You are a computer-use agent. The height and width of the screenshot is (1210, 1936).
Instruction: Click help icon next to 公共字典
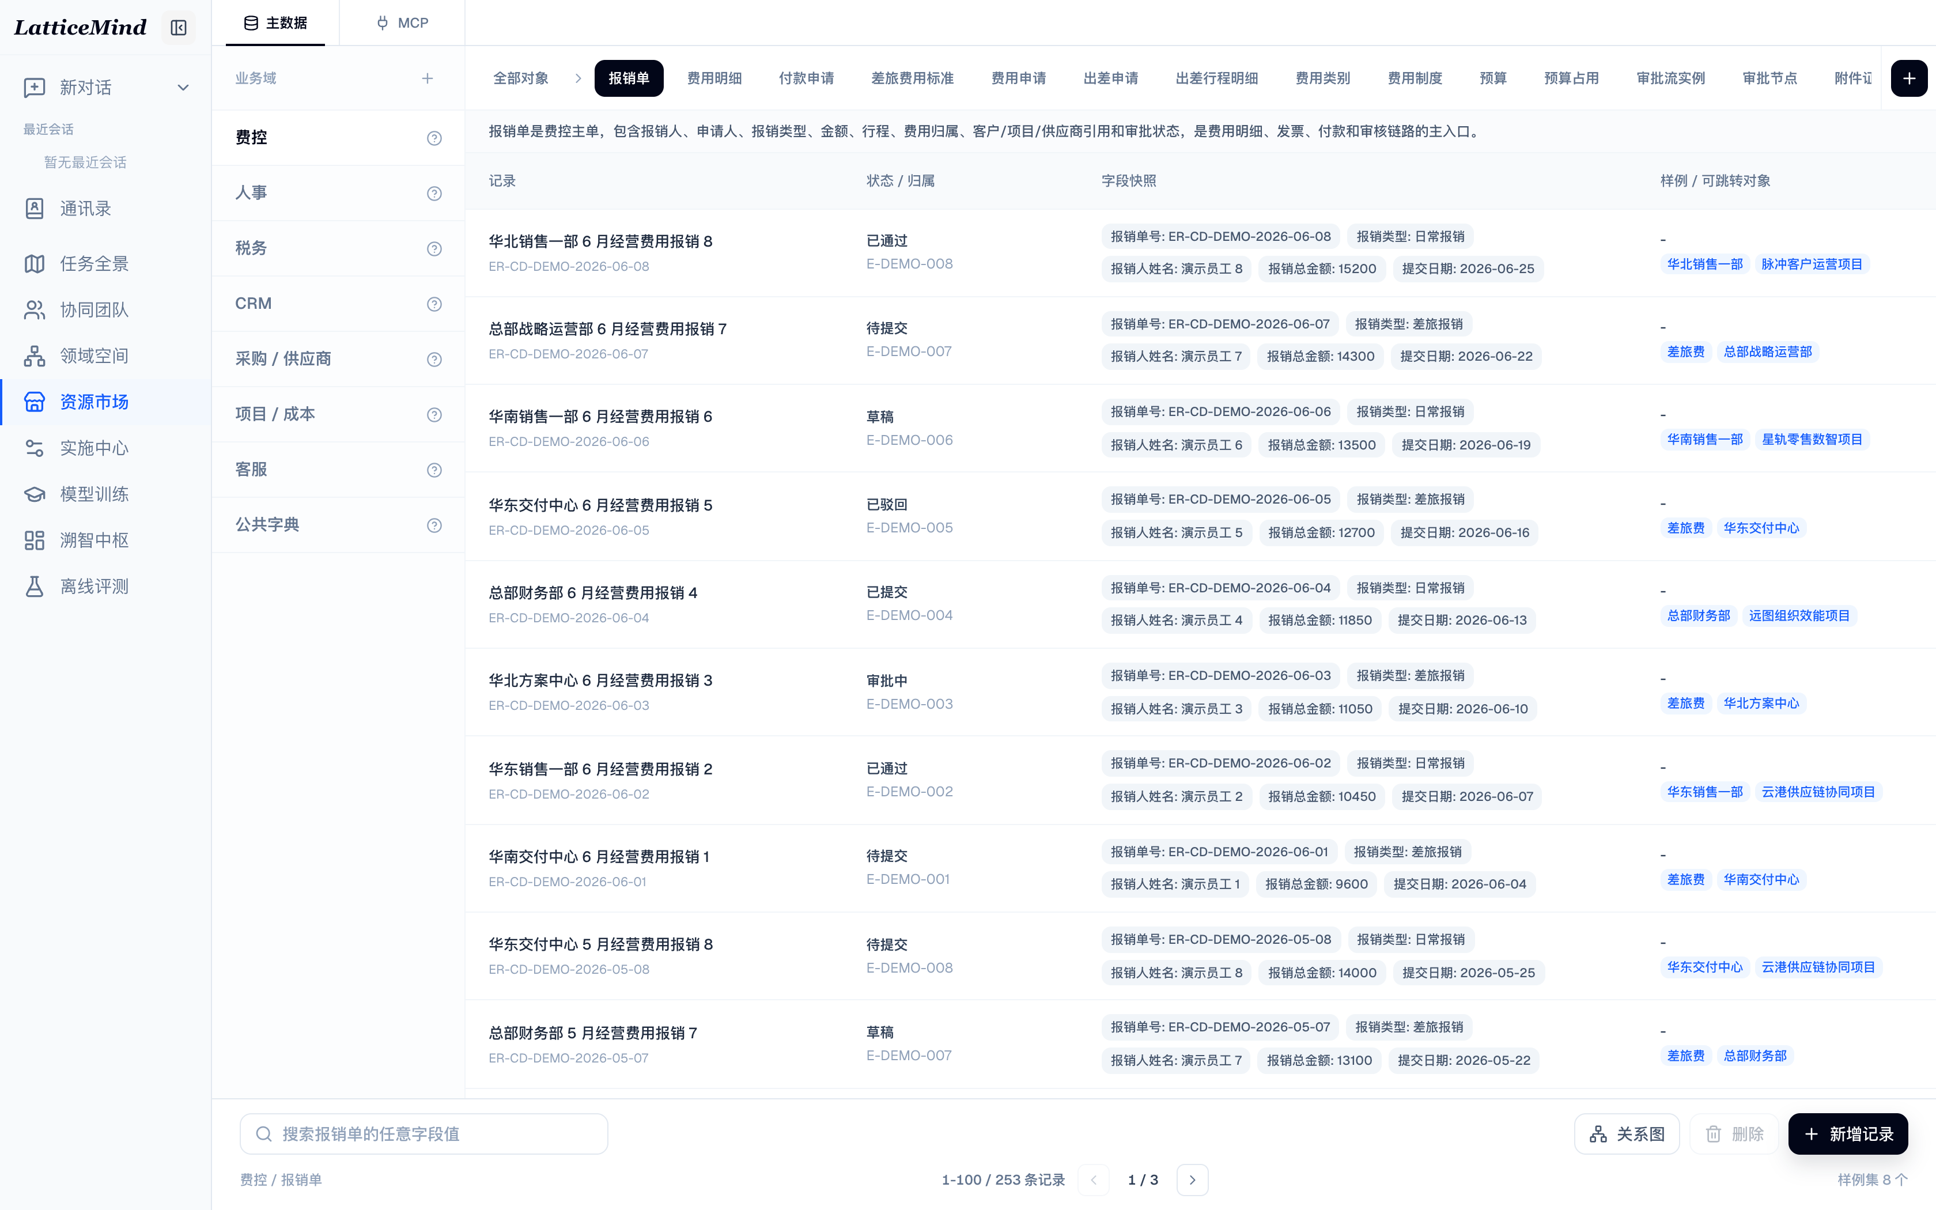434,525
